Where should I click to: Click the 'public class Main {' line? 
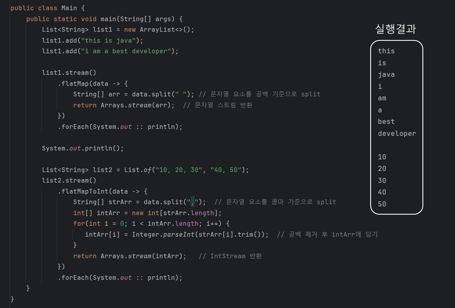[48, 8]
